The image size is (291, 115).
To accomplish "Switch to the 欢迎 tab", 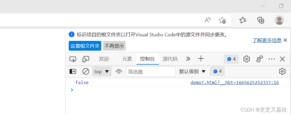I will click(104, 59).
